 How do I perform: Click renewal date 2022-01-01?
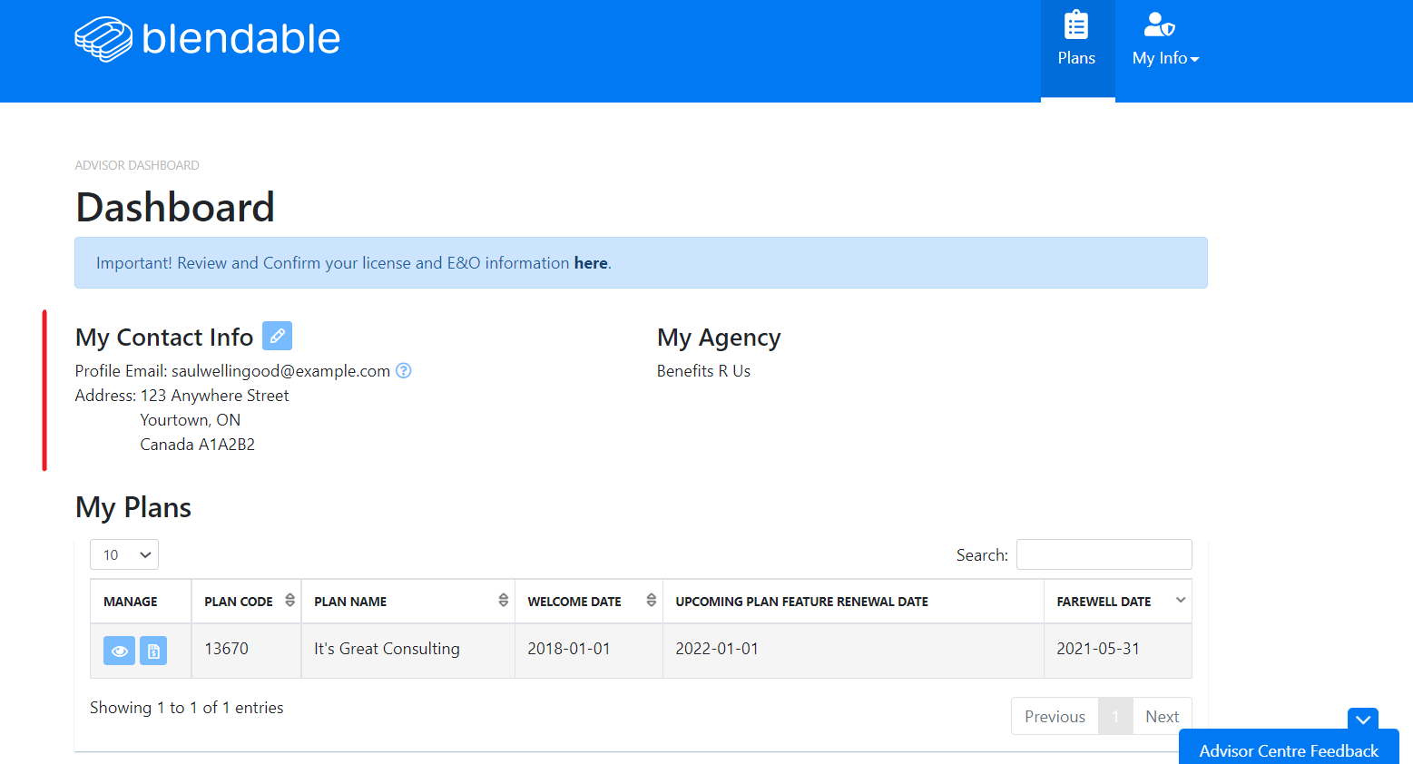coord(717,649)
